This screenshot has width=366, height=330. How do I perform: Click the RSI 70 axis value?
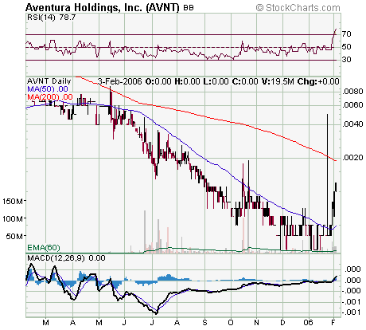[347, 33]
